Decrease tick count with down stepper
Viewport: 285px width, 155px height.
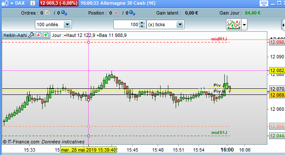[x=142, y=26]
